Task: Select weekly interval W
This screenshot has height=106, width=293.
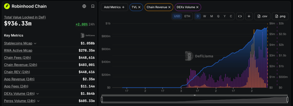Action: pos(205,16)
